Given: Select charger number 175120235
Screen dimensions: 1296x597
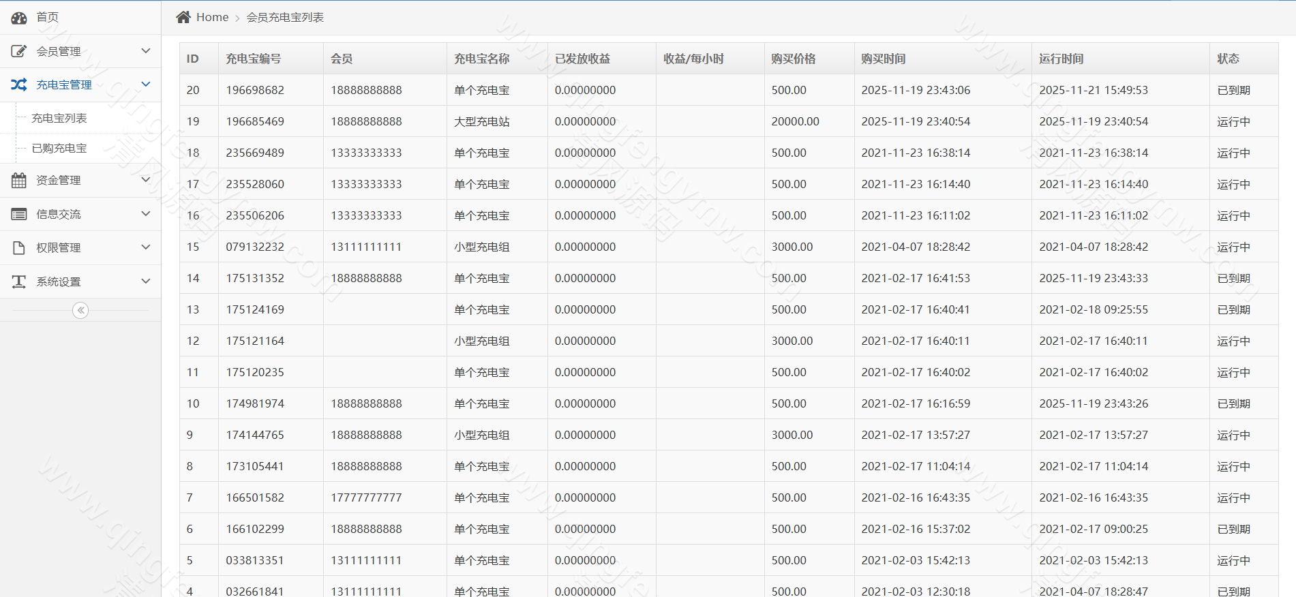Looking at the screenshot, I should click(x=255, y=372).
